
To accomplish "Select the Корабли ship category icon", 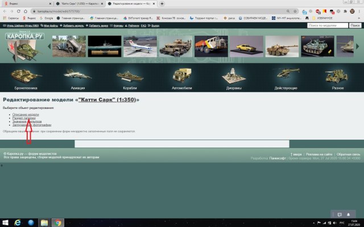I will tap(130, 76).
